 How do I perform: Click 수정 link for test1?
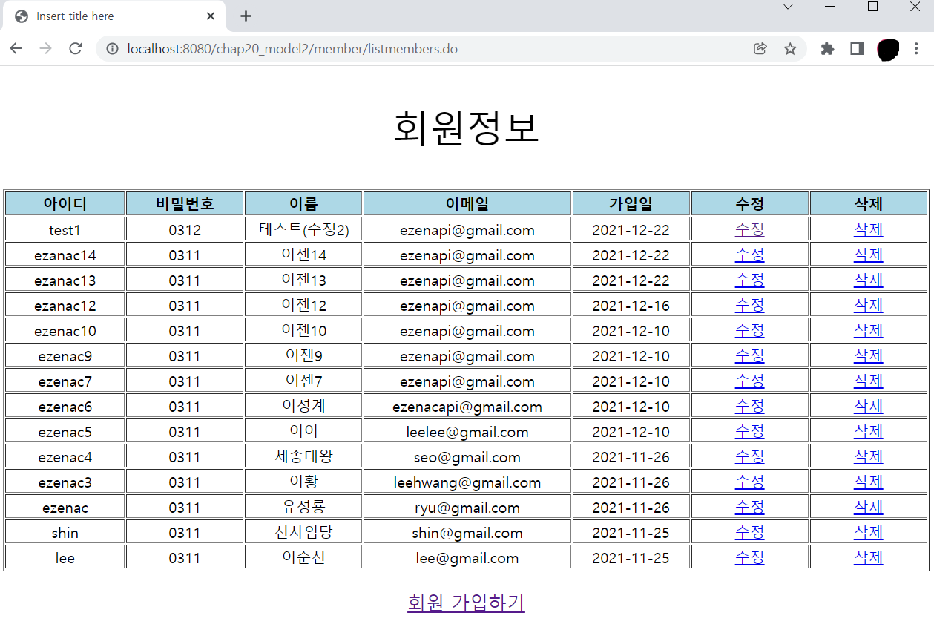click(x=750, y=229)
